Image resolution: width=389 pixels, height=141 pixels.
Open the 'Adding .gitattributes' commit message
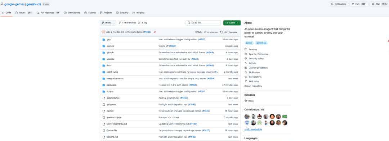[x=173, y=98]
